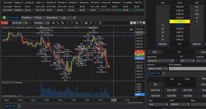Viewport: 206px width, 109px height.
Task: Open chart properties list icon
Action: [x=100, y=23]
